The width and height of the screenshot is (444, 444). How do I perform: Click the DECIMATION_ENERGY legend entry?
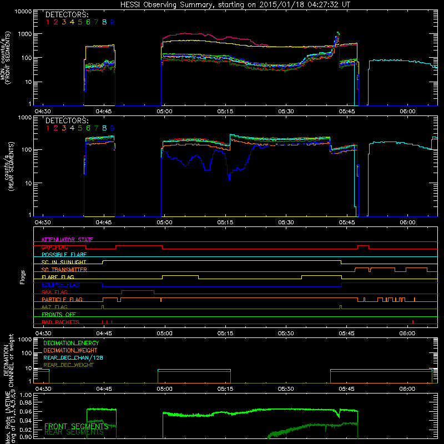pos(71,343)
